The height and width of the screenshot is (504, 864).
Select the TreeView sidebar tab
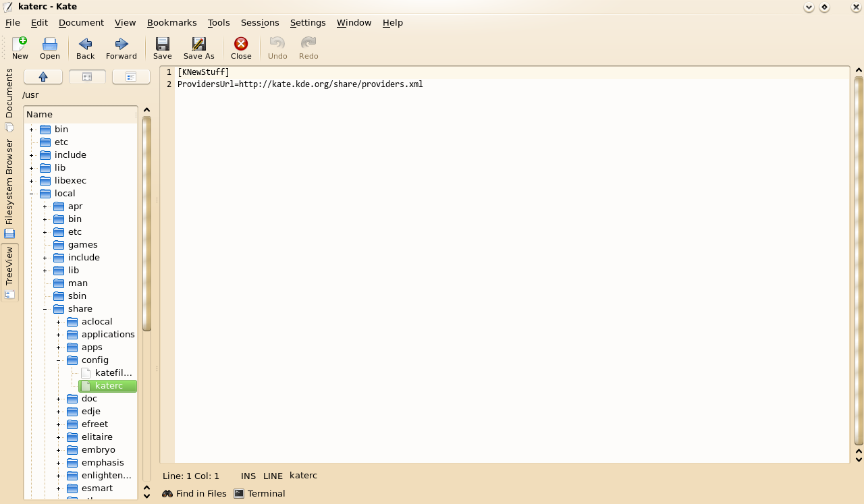point(9,272)
